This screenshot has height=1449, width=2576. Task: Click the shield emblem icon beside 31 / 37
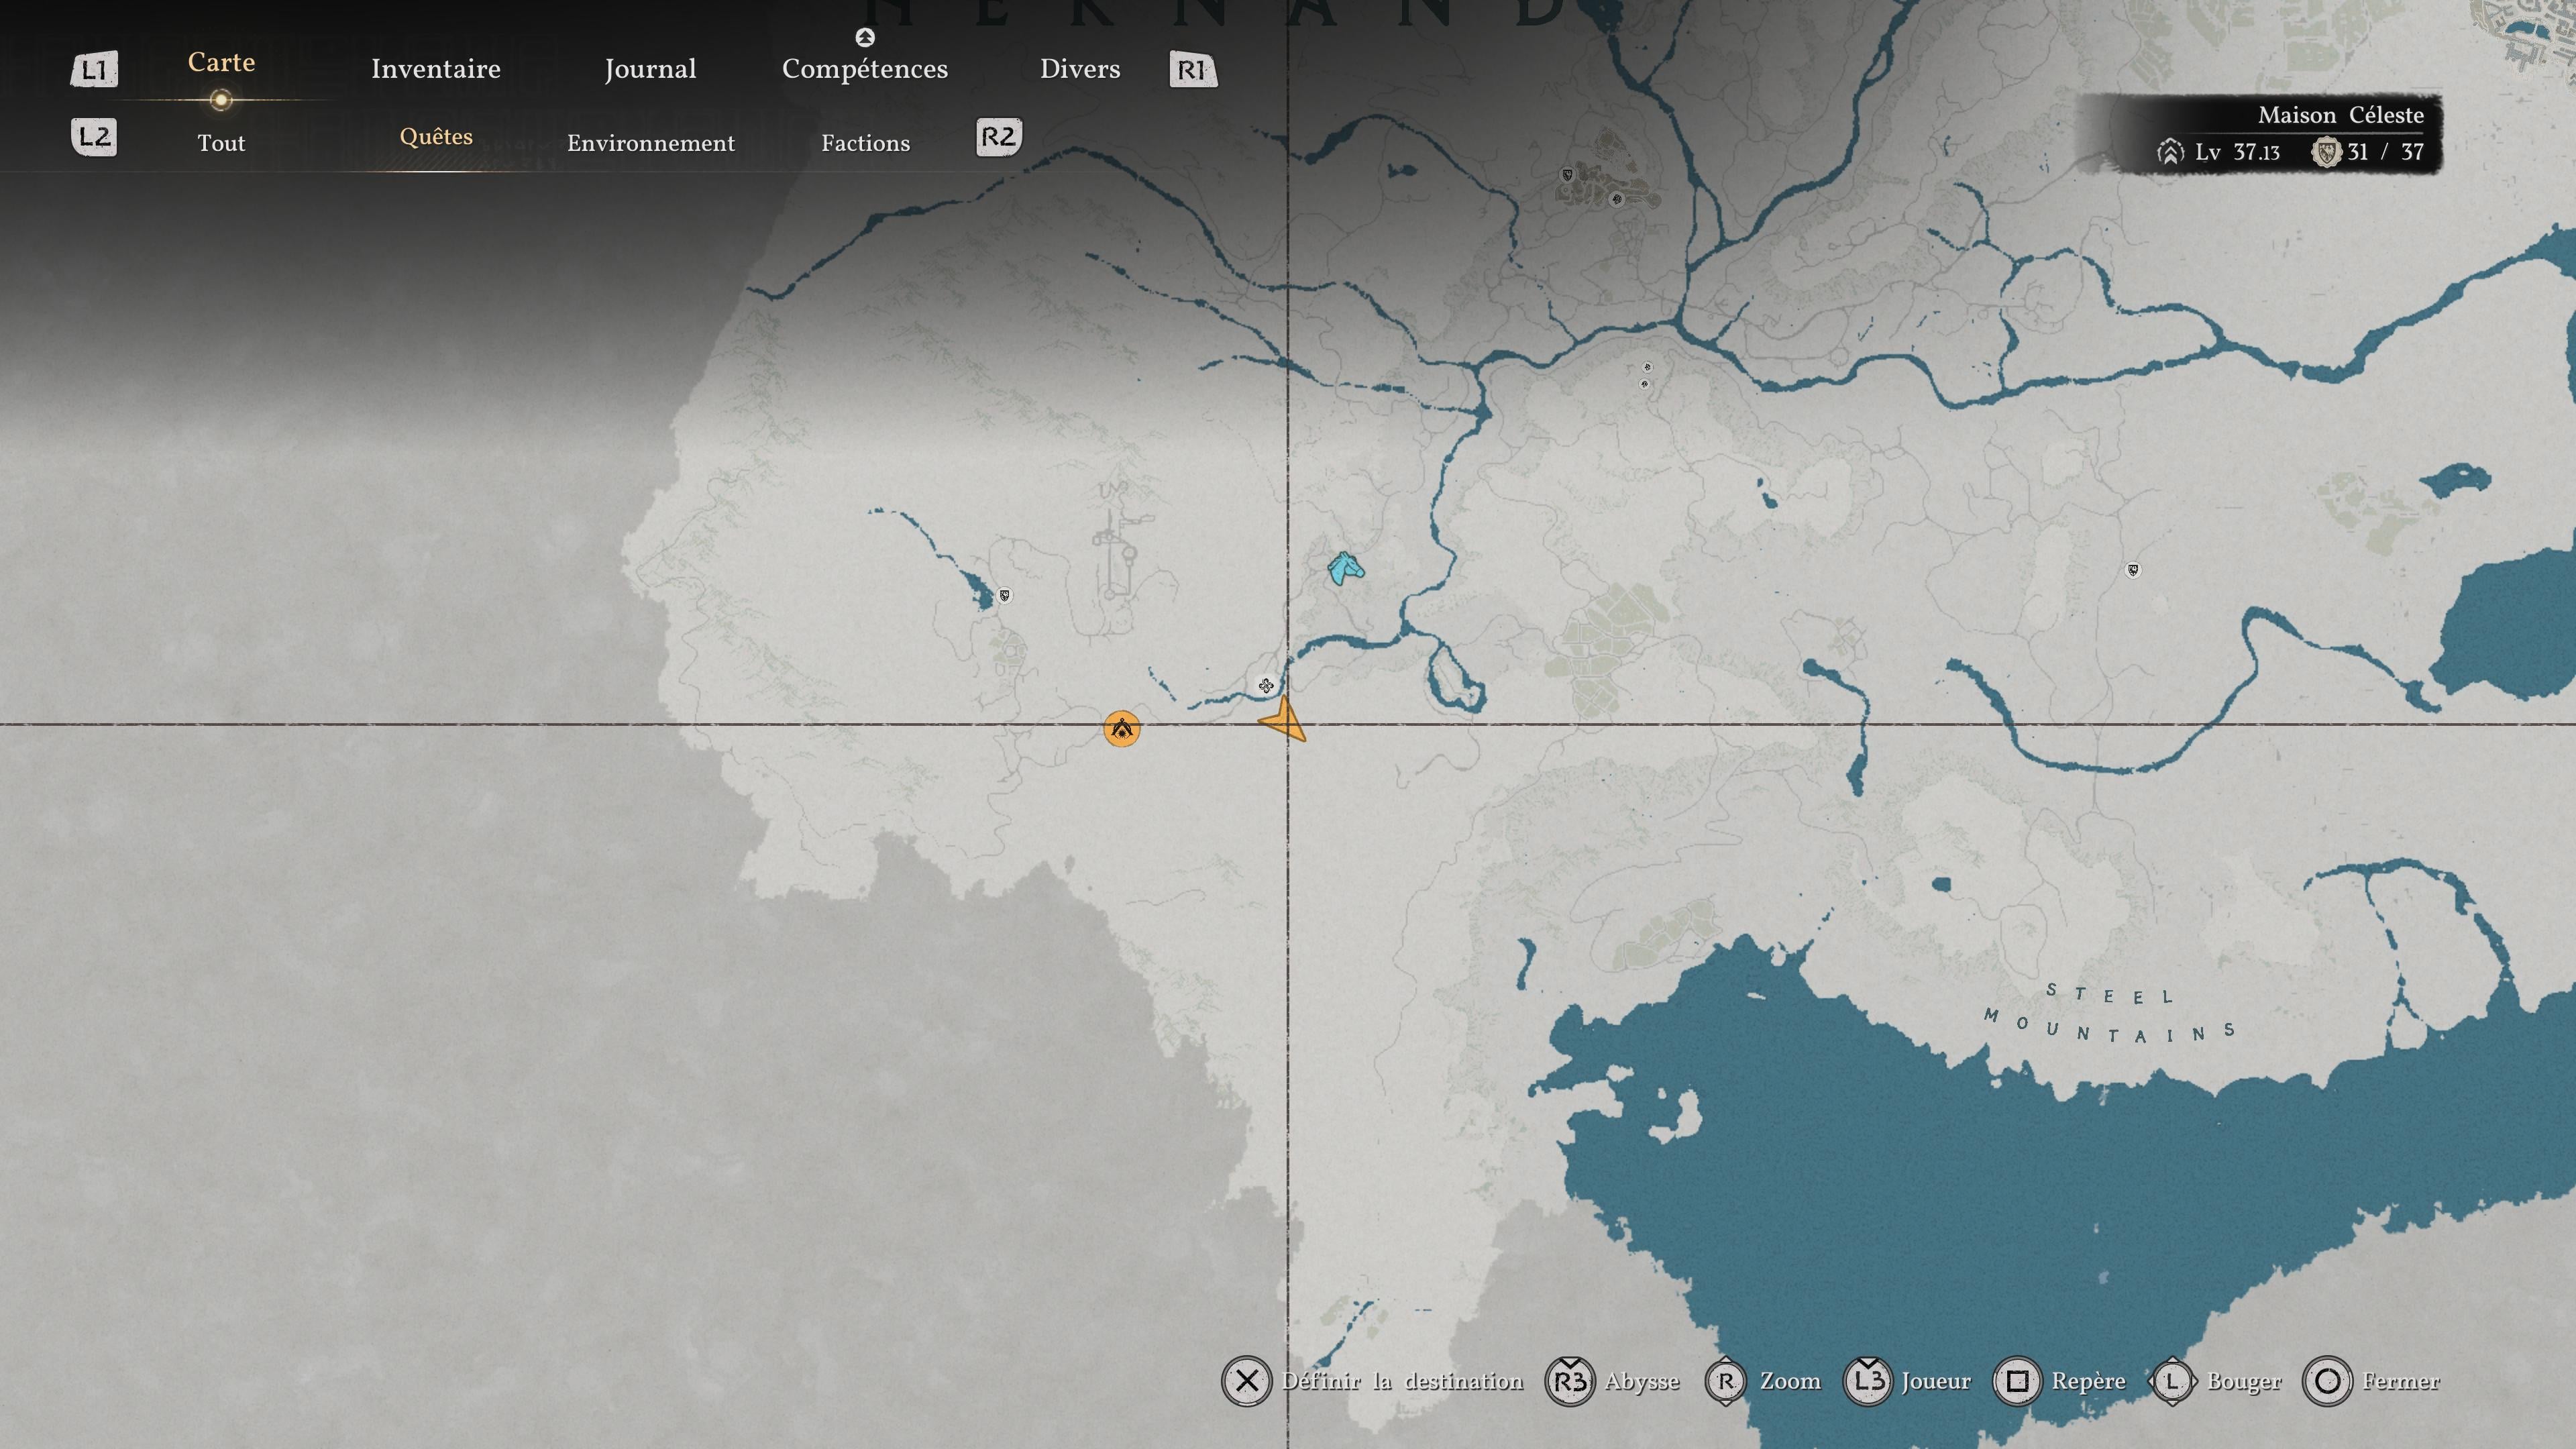(2326, 152)
